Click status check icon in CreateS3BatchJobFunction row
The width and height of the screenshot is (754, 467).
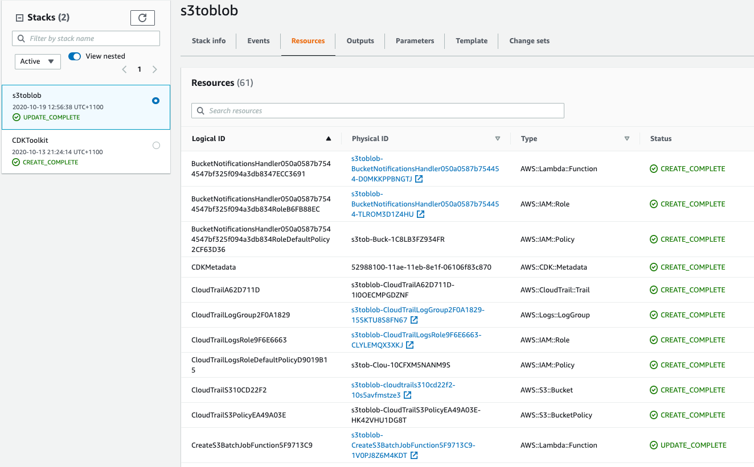tap(654, 445)
